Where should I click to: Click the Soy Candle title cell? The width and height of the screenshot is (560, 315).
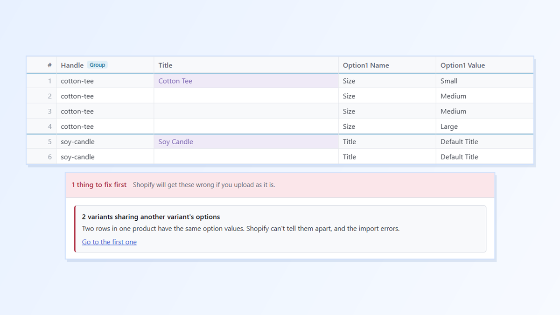click(246, 142)
